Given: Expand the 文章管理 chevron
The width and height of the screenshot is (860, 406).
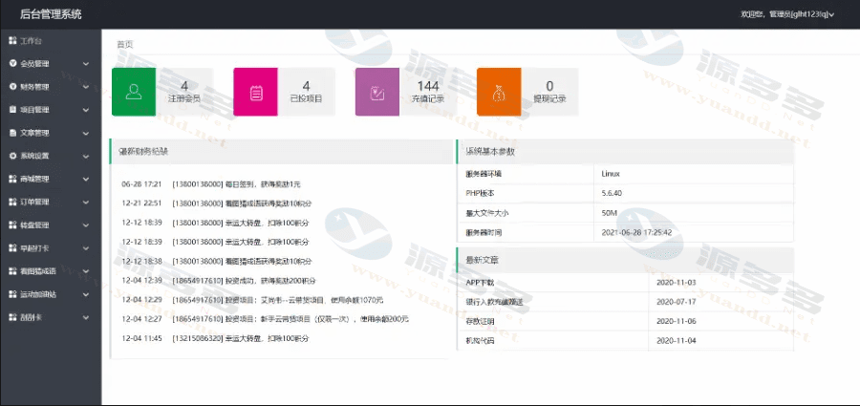Looking at the screenshot, I should click(86, 134).
